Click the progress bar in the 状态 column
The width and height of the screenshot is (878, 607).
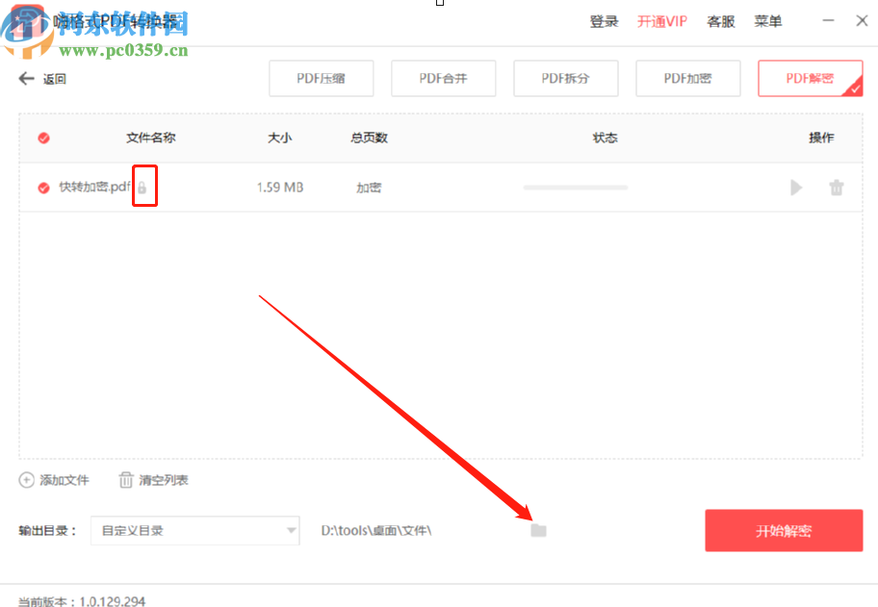click(x=575, y=188)
